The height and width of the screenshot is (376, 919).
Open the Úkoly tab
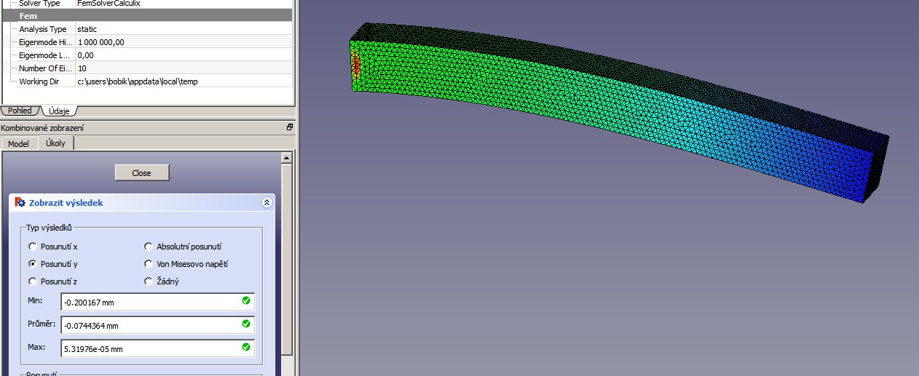pos(55,143)
